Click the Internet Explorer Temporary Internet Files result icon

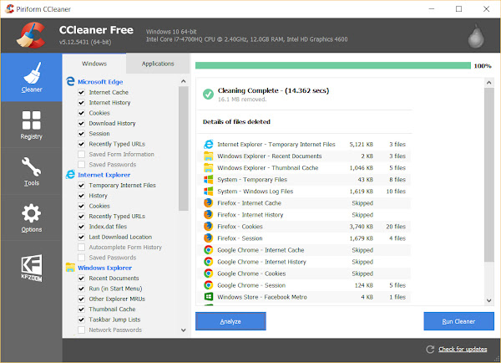208,145
